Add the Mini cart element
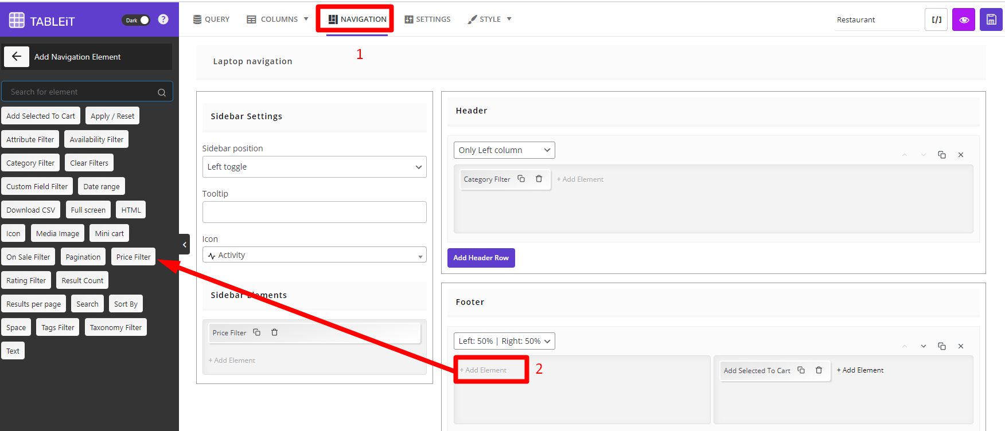Image resolution: width=1005 pixels, height=431 pixels. (x=109, y=233)
